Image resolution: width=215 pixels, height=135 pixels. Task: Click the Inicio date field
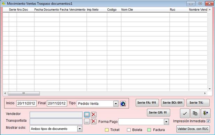coord(26,103)
